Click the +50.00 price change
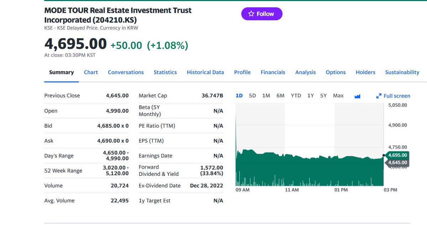 pos(126,45)
